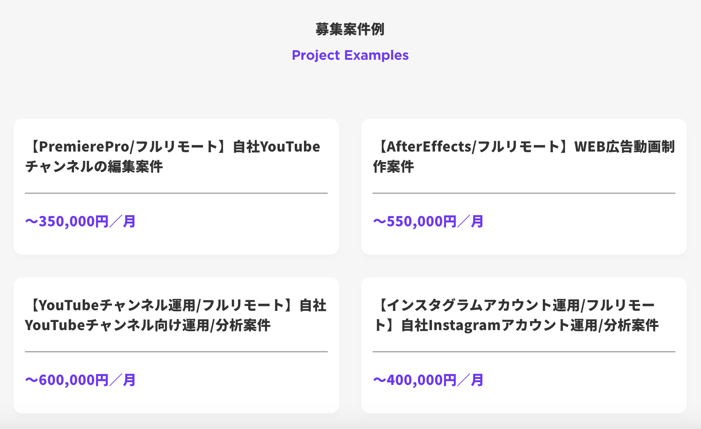This screenshot has height=429, width=701.
Task: Click the title line ending with 作案件
Action: click(394, 166)
